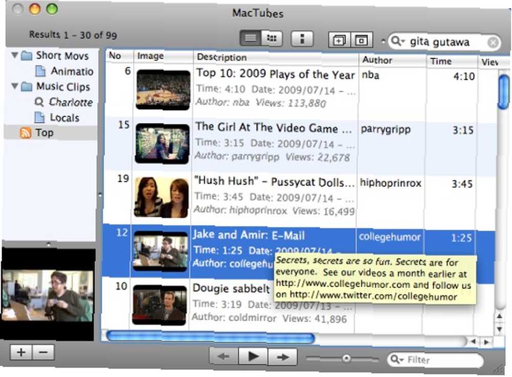Remove selected playlist with minus button
512x377 pixels.
tap(43, 352)
